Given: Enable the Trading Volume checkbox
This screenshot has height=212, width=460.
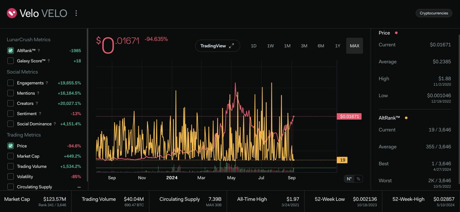Looking at the screenshot, I should pos(10,166).
